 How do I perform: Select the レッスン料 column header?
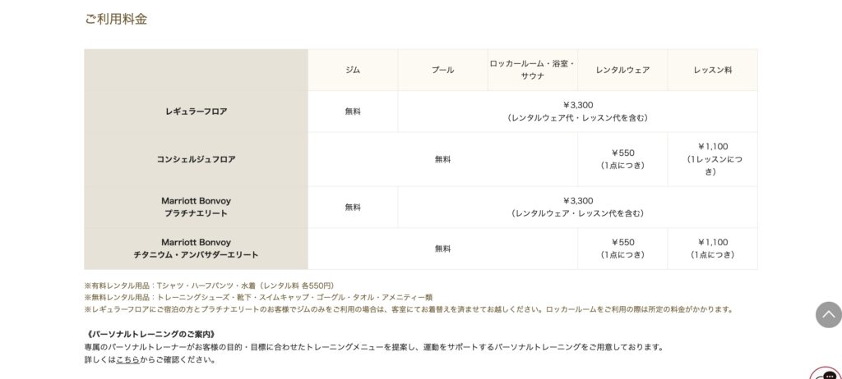point(712,71)
